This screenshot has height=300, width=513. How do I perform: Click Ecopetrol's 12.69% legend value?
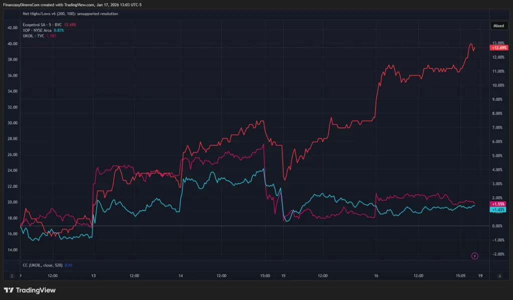[x=70, y=25]
